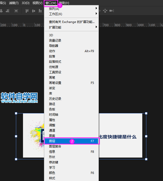Select the 3D slide four-arrow icon
This screenshot has height=181, width=163.
click(x=105, y=11)
